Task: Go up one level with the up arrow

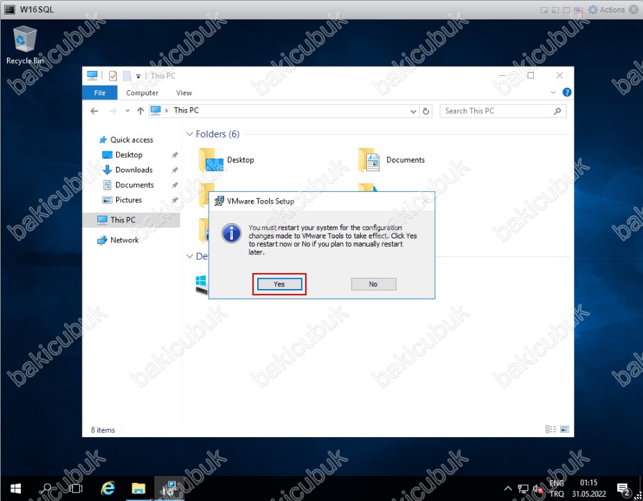Action: [x=140, y=110]
